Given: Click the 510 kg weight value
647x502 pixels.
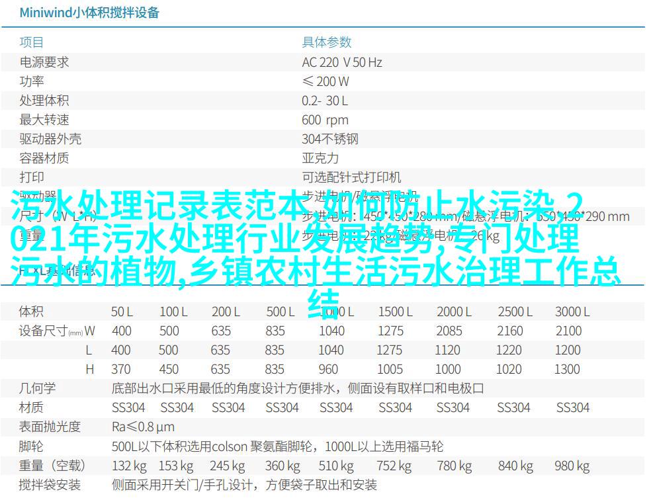Looking at the screenshot, I should [336, 466].
